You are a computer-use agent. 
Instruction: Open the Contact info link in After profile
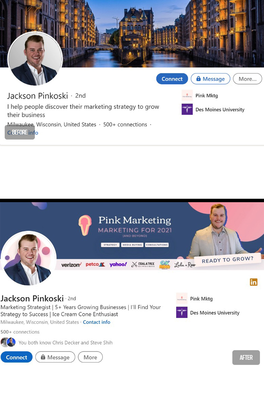[x=96, y=322]
